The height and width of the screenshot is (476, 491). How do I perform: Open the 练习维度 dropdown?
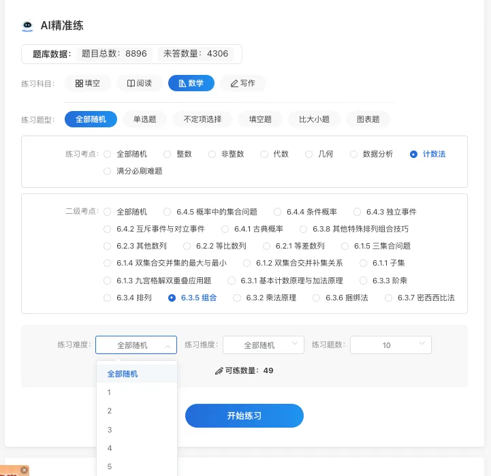point(264,345)
